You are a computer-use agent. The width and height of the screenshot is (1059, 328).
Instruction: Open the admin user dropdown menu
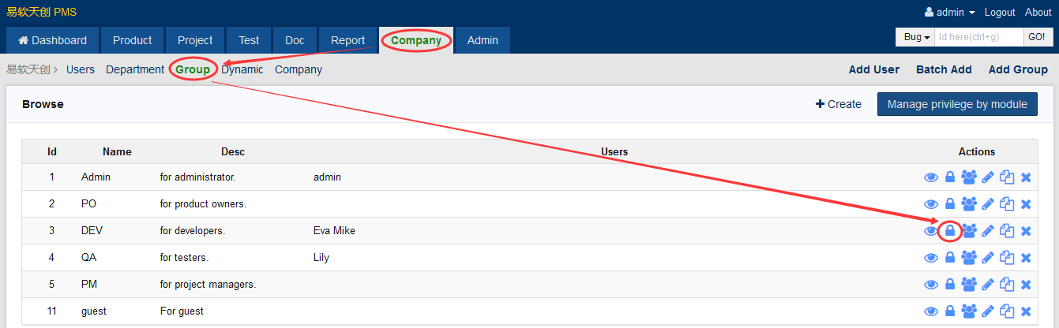tap(950, 13)
